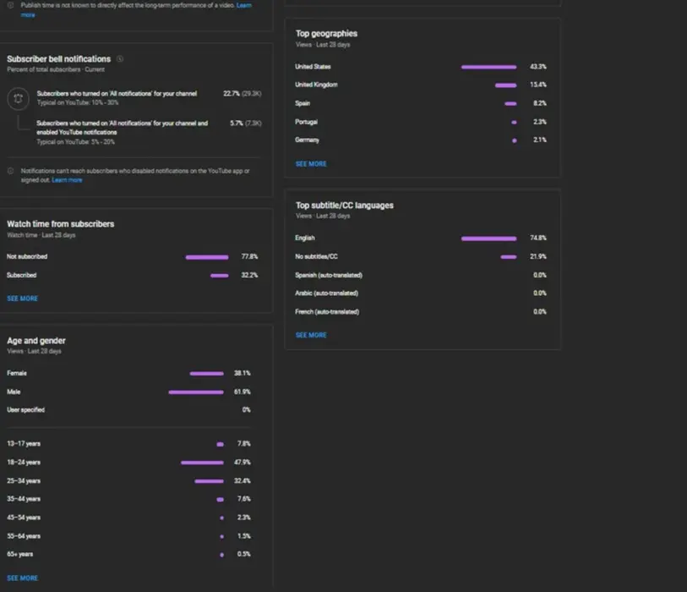Click the English subtitle language label
Viewport: 687px width, 592px height.
305,238
